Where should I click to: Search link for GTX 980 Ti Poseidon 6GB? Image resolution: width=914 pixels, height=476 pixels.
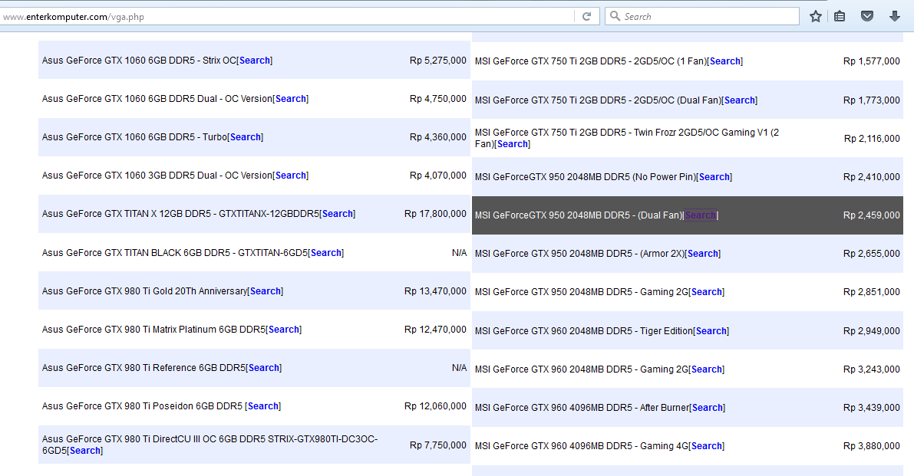click(x=263, y=407)
